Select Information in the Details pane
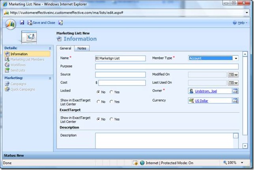The image size is (254, 170). [x=19, y=54]
